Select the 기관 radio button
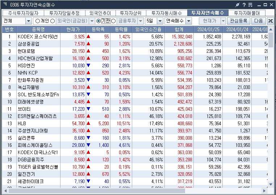The width and height of the screenshot is (276, 195). 99,21
